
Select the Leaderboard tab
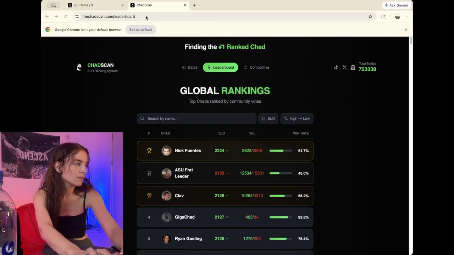tap(220, 67)
